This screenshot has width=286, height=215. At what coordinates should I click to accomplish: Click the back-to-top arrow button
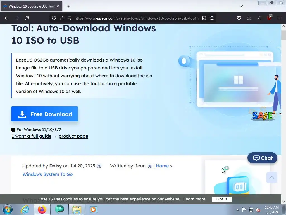click(x=272, y=177)
